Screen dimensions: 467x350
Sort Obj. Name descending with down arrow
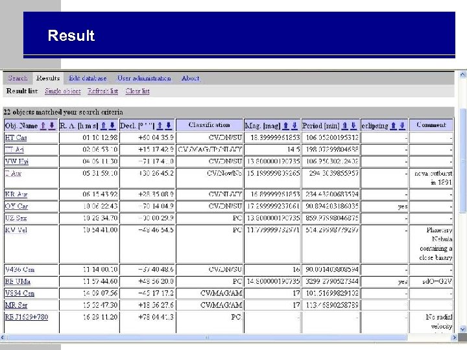pyautogui.click(x=52, y=126)
